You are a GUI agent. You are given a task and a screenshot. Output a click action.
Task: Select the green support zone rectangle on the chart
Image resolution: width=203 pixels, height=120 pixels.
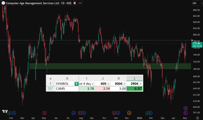(110, 66)
